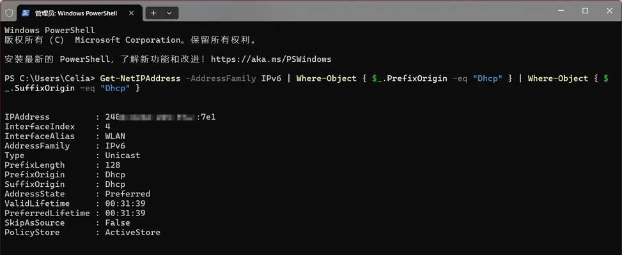The height and width of the screenshot is (255, 622).
Task: Maximize the terminal window
Action: [x=585, y=11]
